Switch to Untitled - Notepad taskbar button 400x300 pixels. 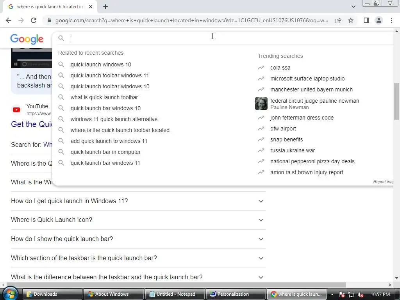[x=175, y=294]
